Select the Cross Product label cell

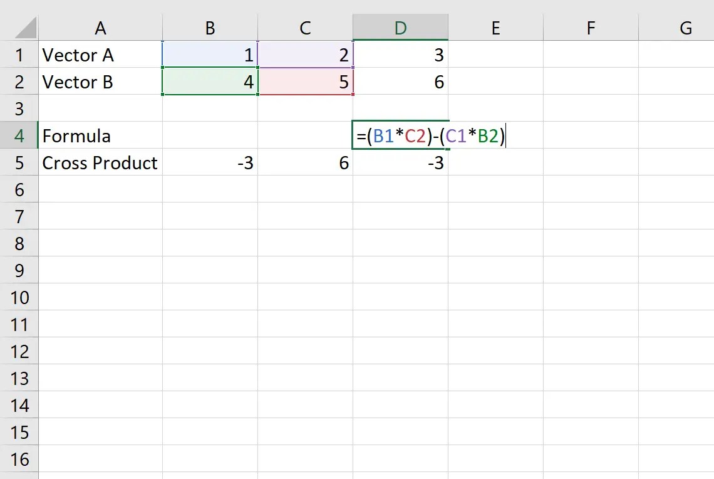(100, 163)
